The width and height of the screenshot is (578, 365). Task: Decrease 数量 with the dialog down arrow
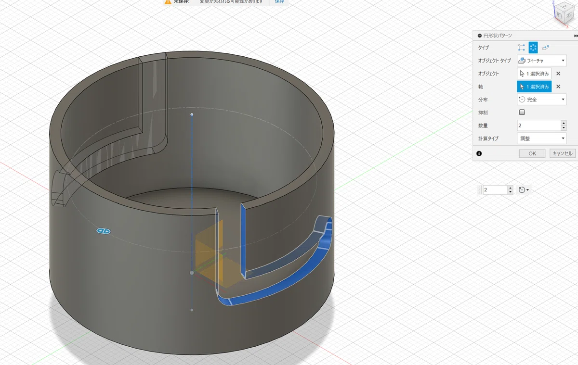(x=564, y=128)
